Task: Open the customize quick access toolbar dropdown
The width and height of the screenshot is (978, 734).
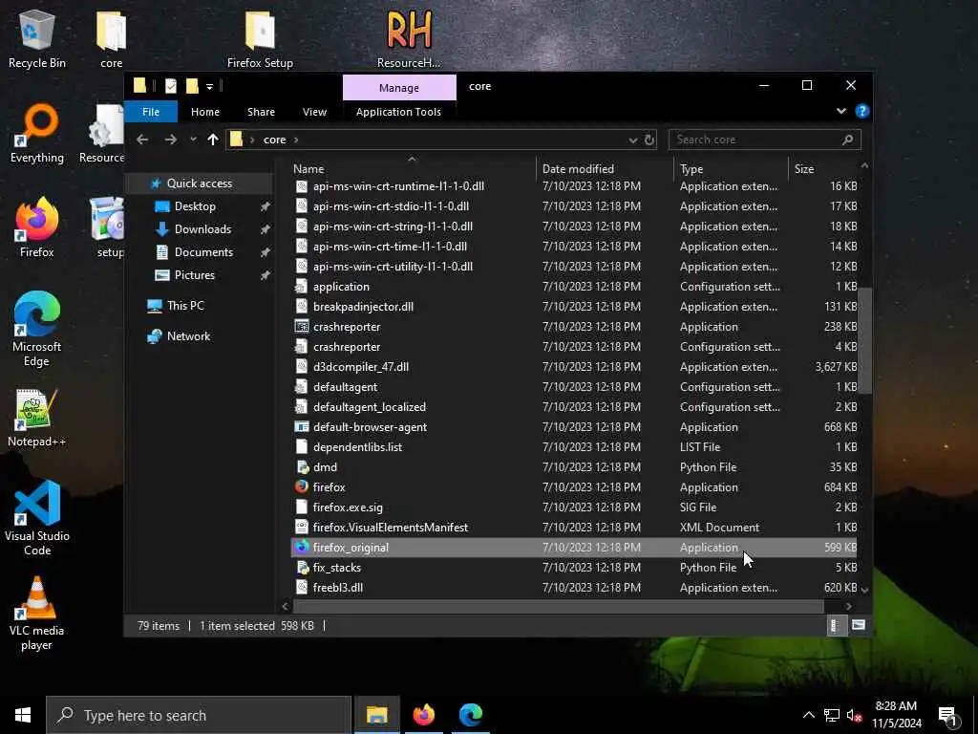Action: 209,87
